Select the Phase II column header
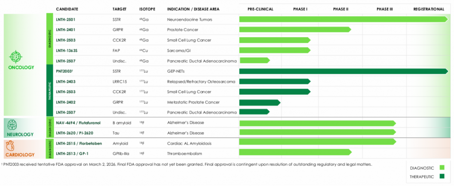Screen dimensions: 454x186 341,9
